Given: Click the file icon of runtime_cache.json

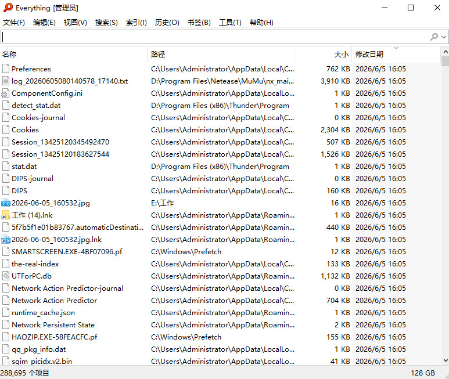Looking at the screenshot, I should point(6,313).
